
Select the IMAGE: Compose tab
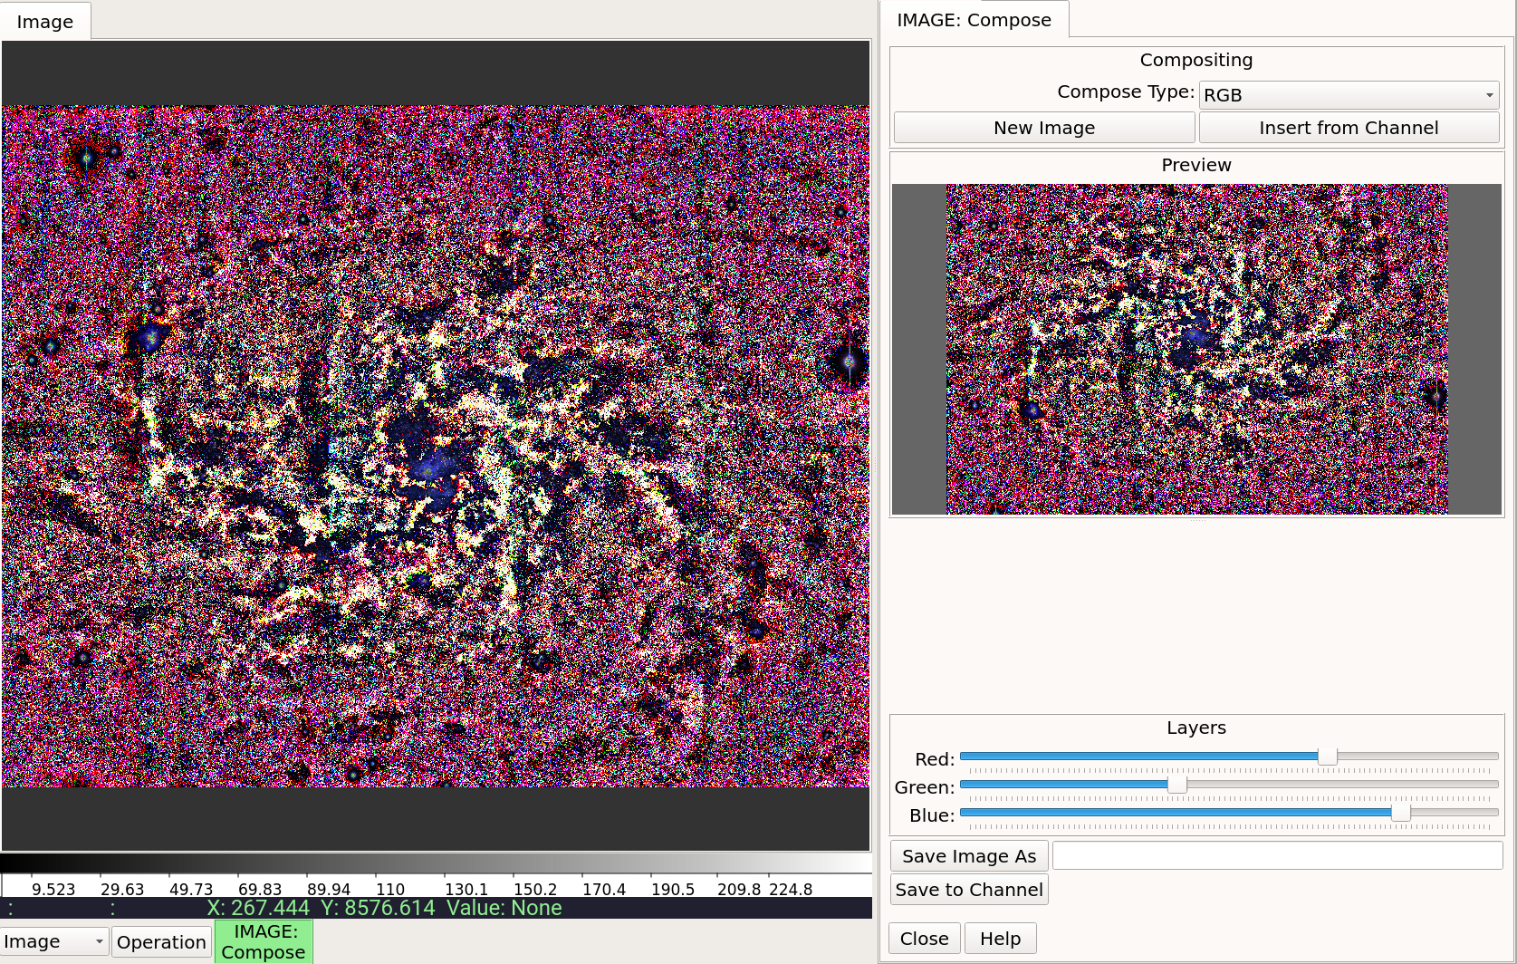(x=975, y=20)
